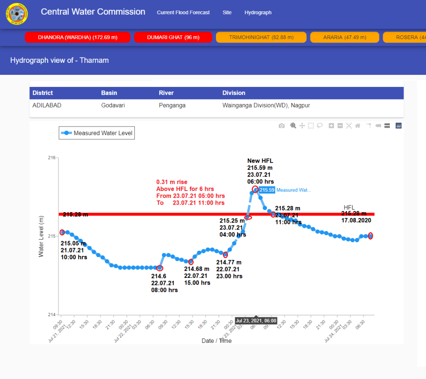Click the Plotly logo icon
426x379 pixels.
(x=398, y=126)
